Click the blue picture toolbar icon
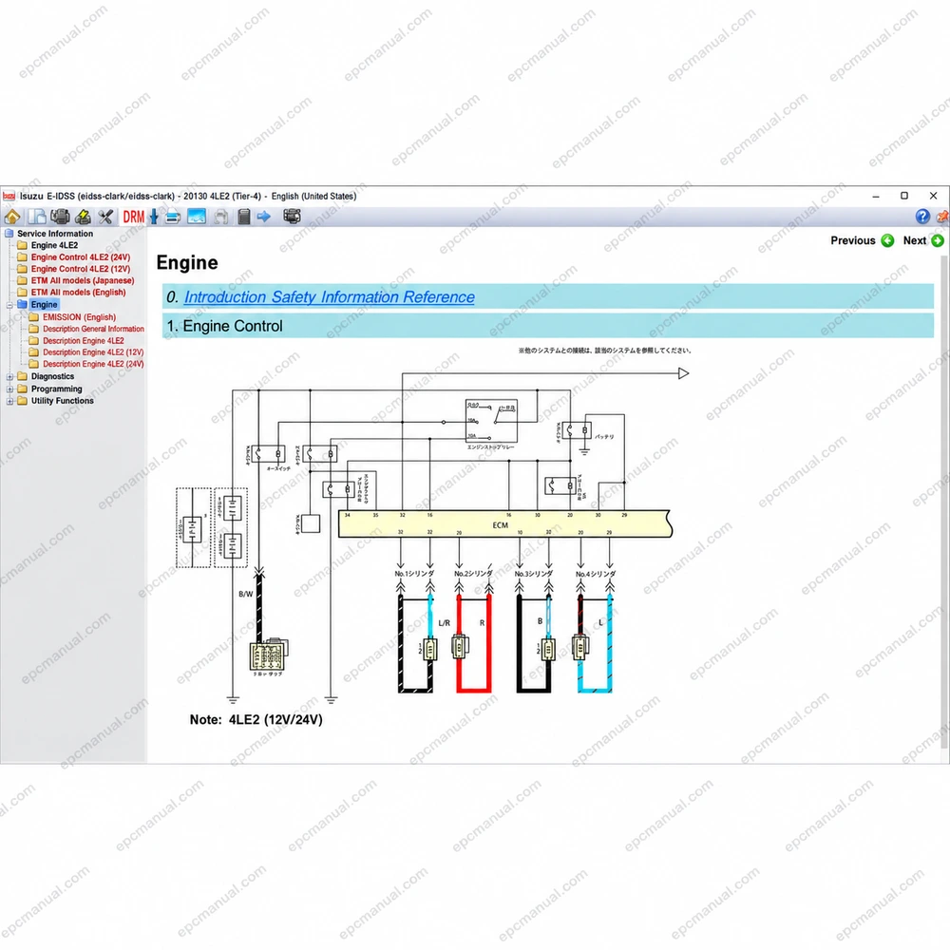Screen dimensions: 950x950 [x=197, y=217]
